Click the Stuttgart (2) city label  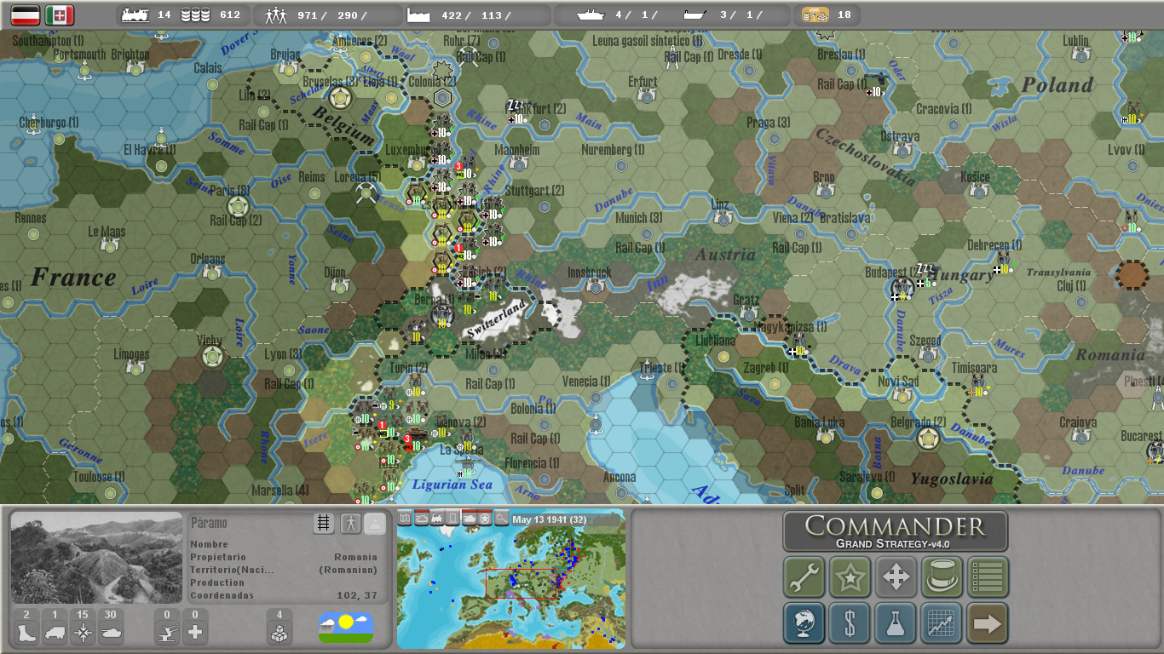535,191
